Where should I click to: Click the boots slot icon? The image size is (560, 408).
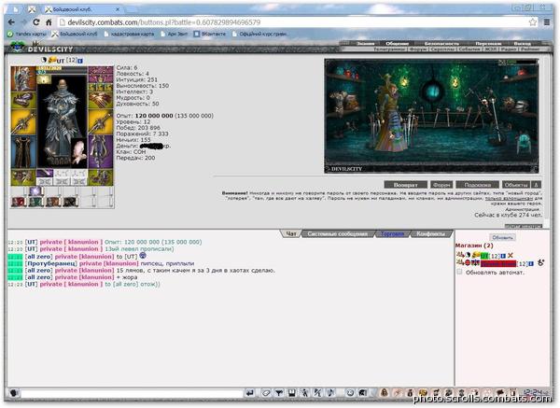pyautogui.click(x=101, y=177)
